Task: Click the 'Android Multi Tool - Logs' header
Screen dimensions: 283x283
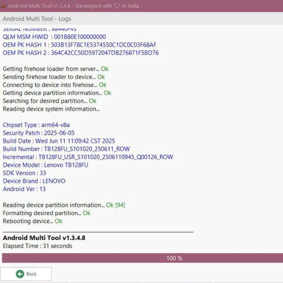Action: coord(37,19)
